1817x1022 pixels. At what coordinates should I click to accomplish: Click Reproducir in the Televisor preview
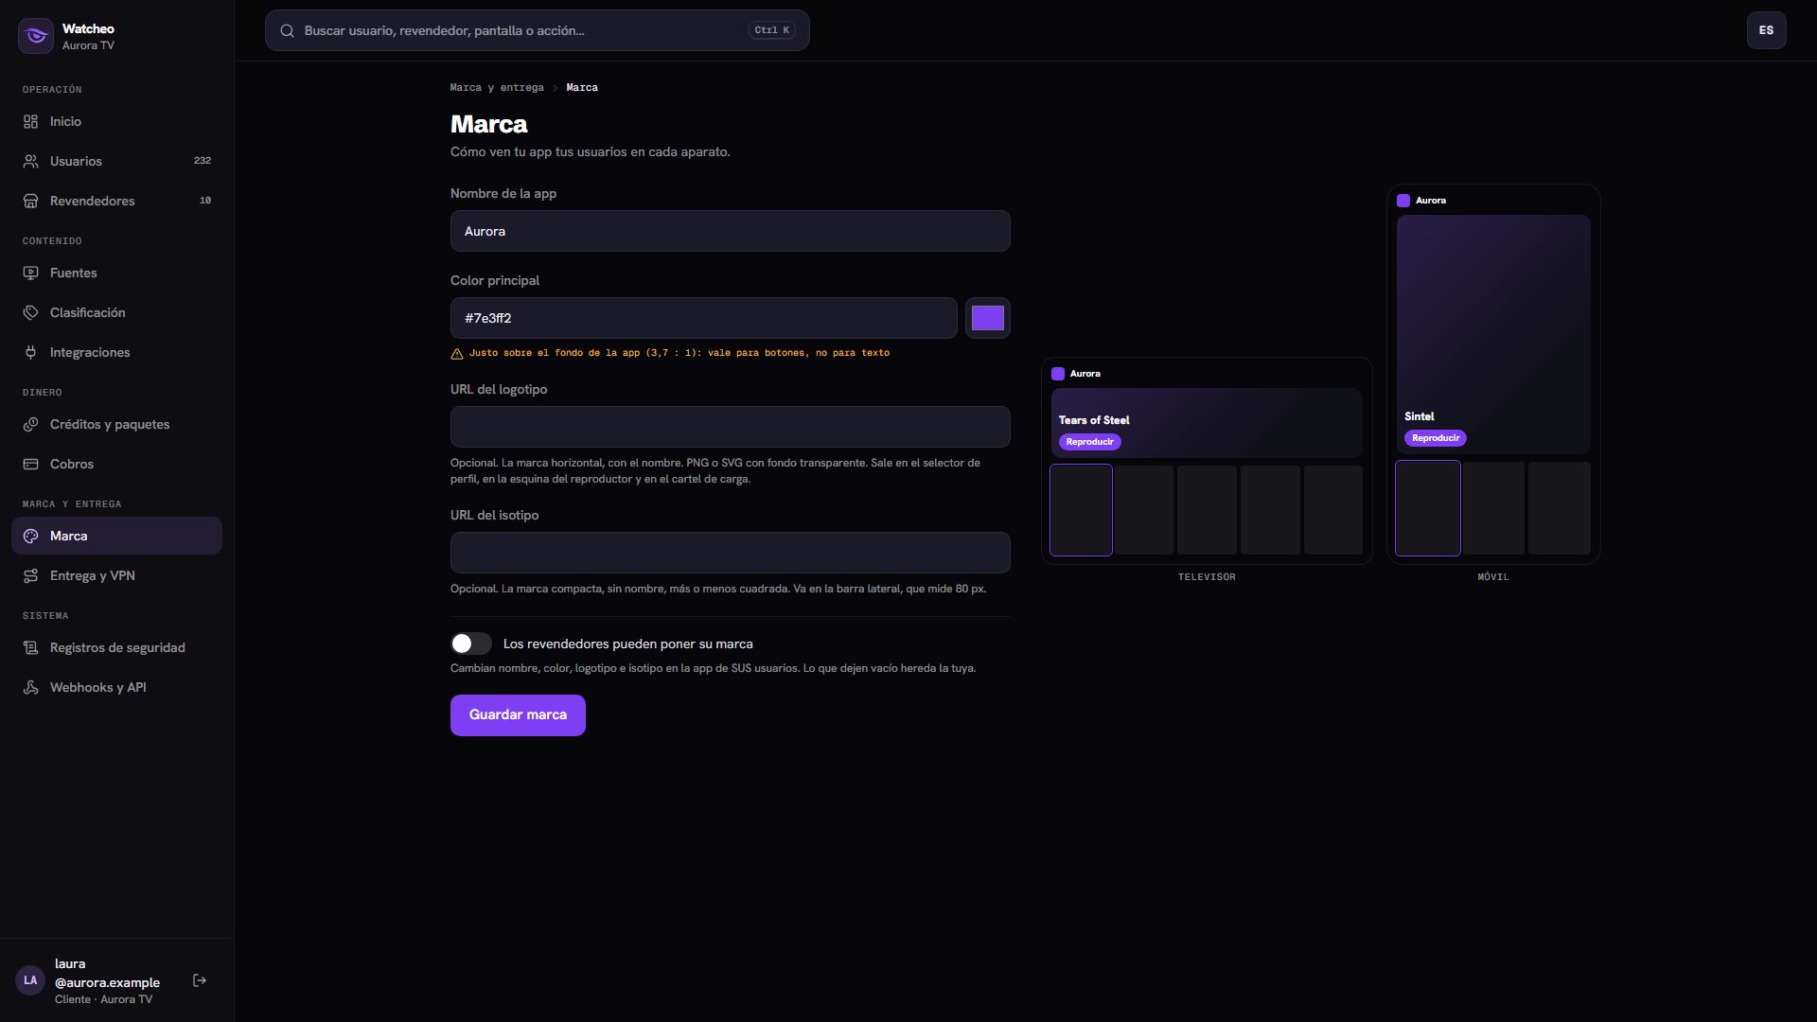(1089, 442)
